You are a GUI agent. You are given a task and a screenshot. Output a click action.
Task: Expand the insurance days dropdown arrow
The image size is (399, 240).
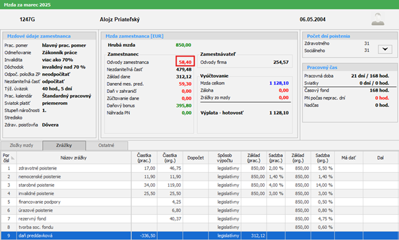click(385, 49)
